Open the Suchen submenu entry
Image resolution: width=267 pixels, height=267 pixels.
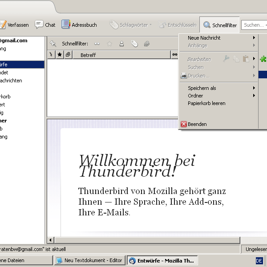tap(218, 67)
